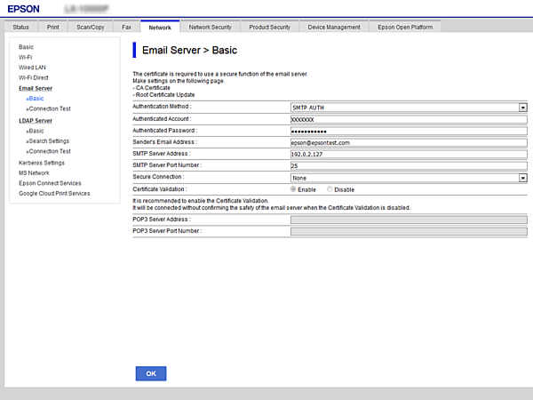Focus the SMTP Server Port Number field
This screenshot has width=533, height=400.
pos(408,165)
